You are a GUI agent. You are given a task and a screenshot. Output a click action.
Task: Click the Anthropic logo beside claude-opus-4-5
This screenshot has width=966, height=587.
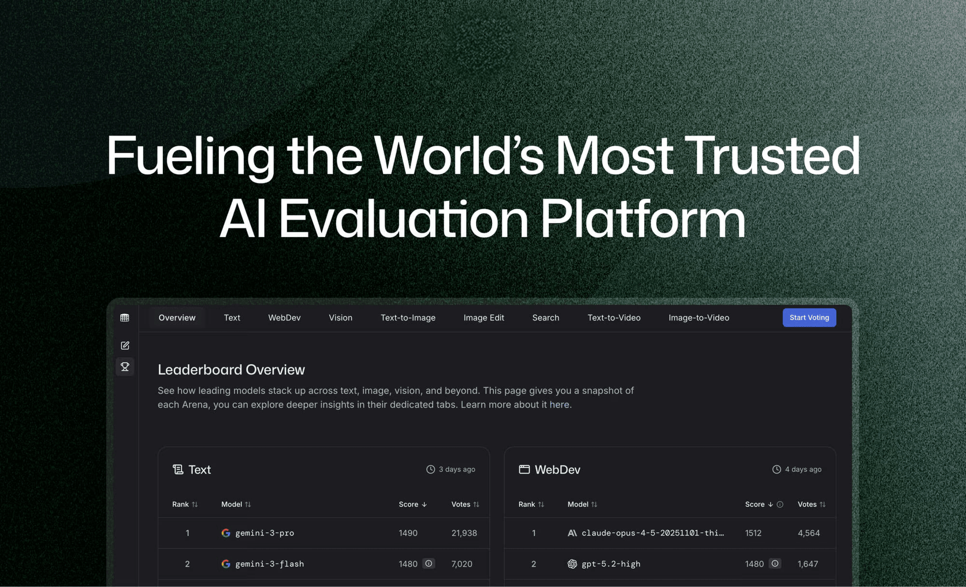572,533
